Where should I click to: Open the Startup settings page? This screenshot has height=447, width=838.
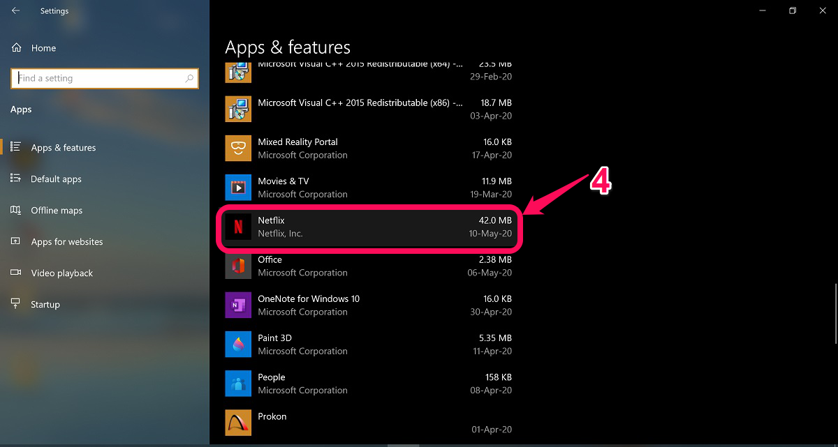click(x=45, y=305)
